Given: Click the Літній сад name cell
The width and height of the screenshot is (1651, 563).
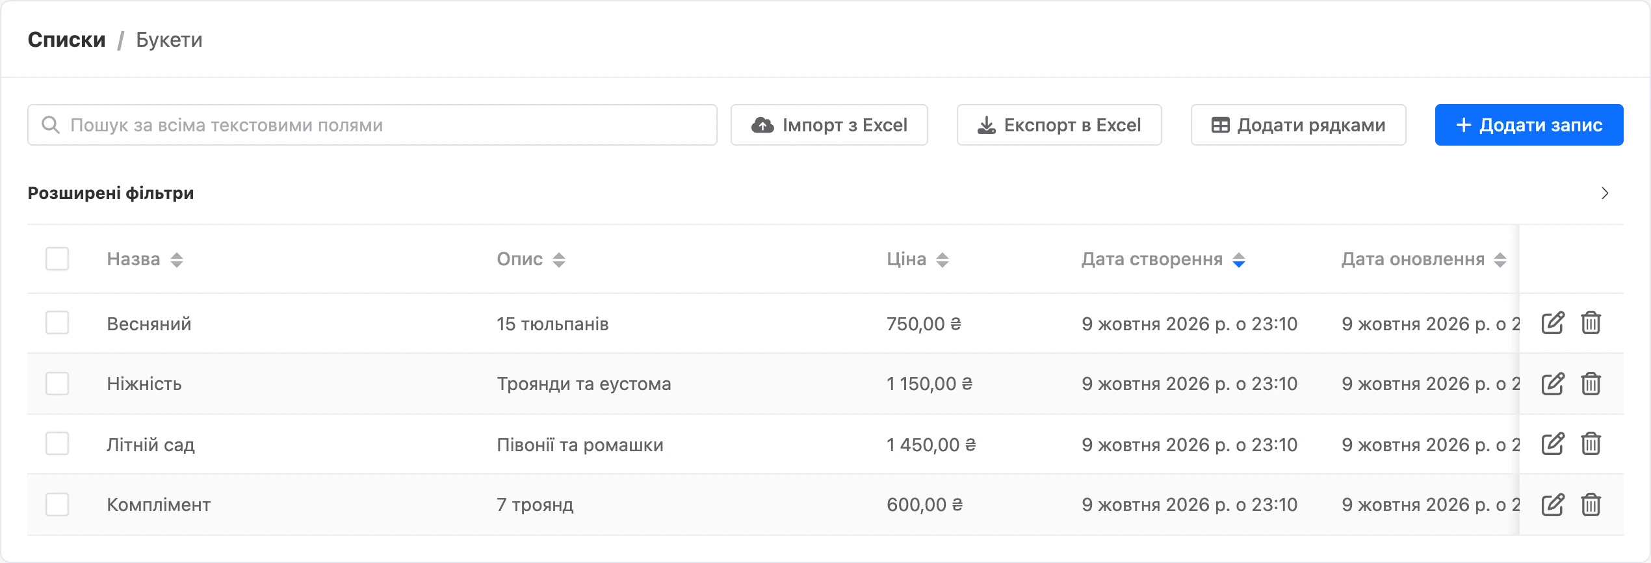Looking at the screenshot, I should pyautogui.click(x=151, y=445).
